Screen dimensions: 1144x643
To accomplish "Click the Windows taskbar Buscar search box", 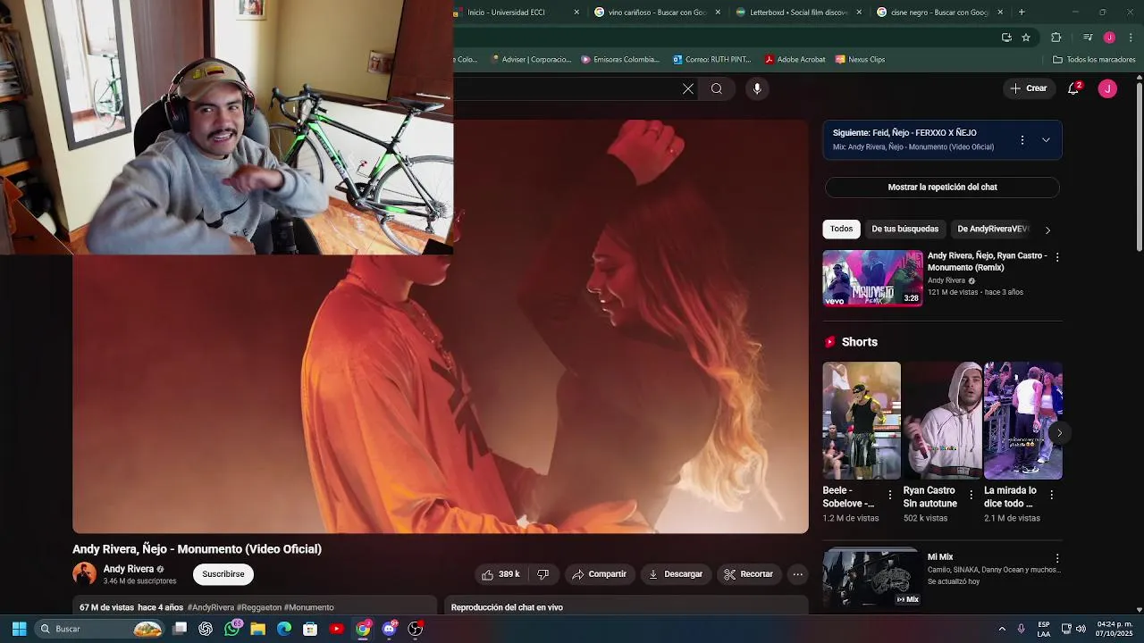I will pos(100,629).
